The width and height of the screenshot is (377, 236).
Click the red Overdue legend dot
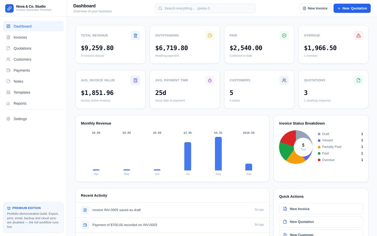pos(319,160)
